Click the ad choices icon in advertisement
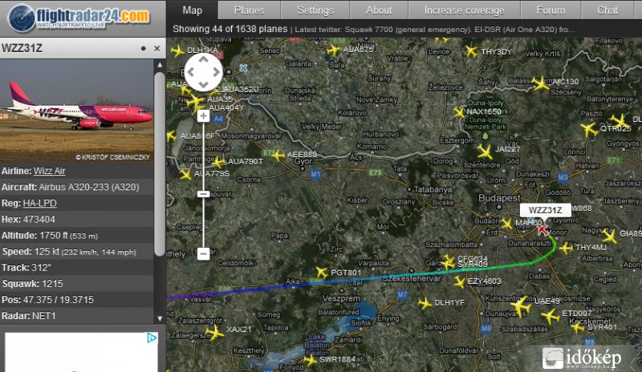This screenshot has width=642, height=372. pyautogui.click(x=152, y=338)
